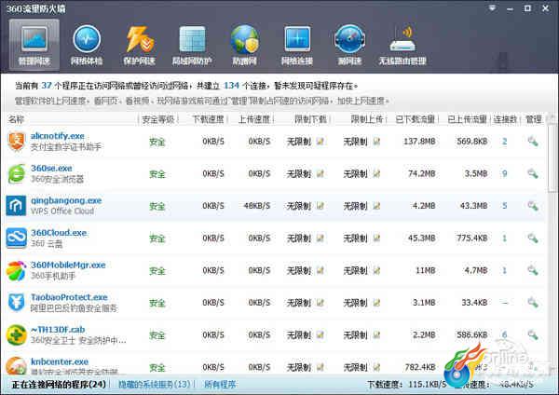Switch to 隐藏的系统服务(13) tab
The image size is (559, 395).
pos(155,385)
